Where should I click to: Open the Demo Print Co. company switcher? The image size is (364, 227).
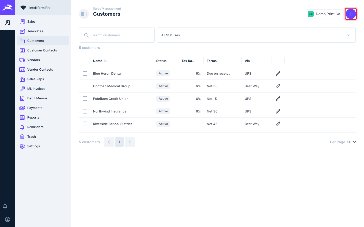325,14
